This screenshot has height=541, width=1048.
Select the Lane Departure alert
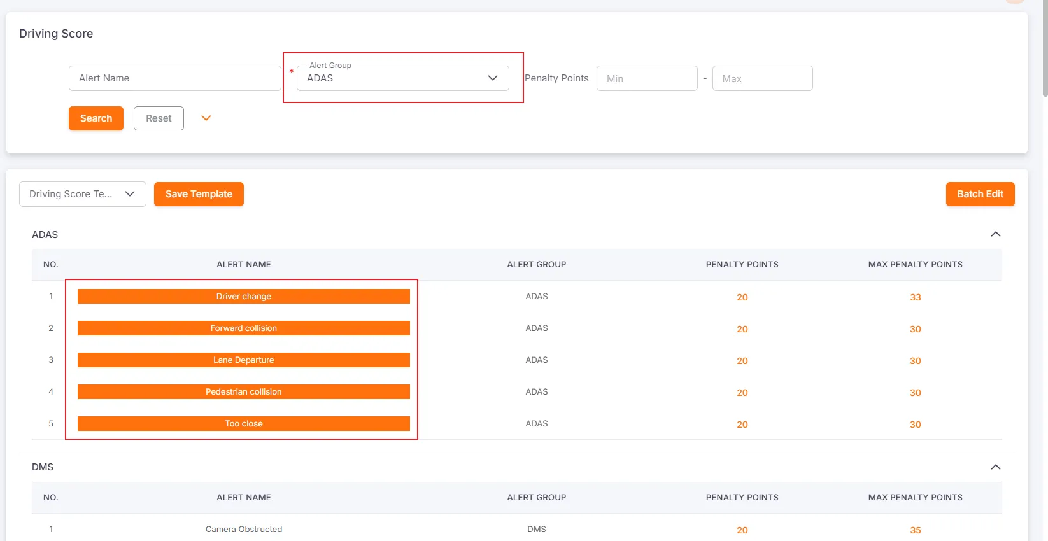tap(243, 360)
